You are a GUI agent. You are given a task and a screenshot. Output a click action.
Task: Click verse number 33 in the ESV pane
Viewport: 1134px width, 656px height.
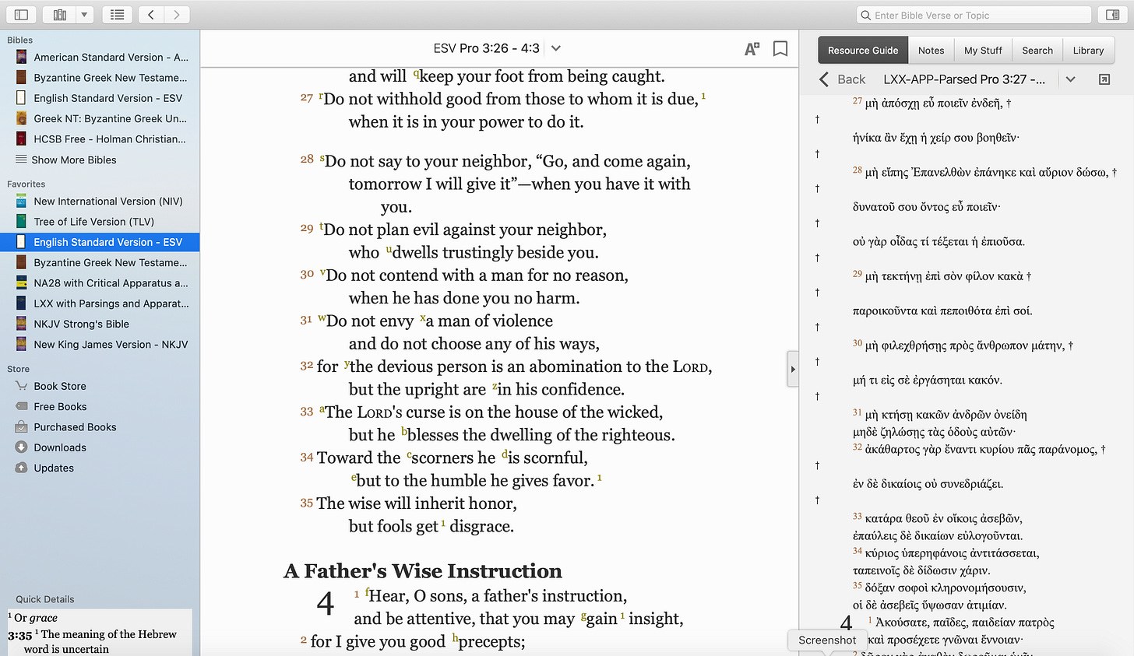coord(307,412)
